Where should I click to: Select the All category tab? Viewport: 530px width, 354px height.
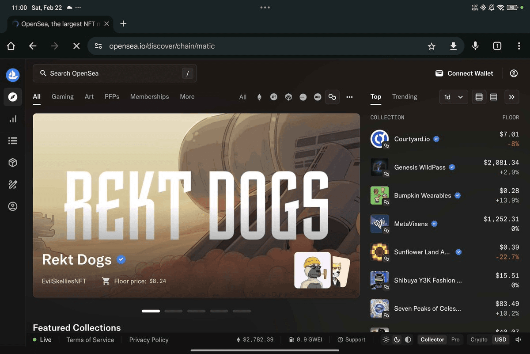37,96
